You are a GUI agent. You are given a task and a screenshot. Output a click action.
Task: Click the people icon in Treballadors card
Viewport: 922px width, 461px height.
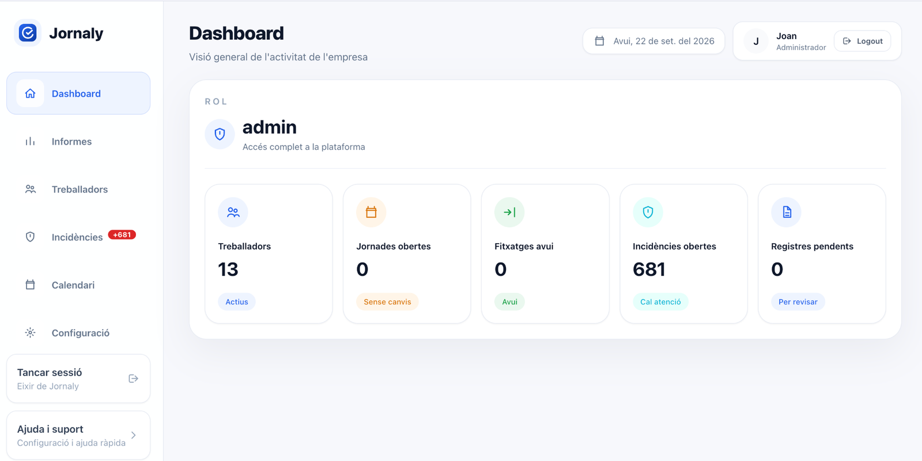(233, 212)
